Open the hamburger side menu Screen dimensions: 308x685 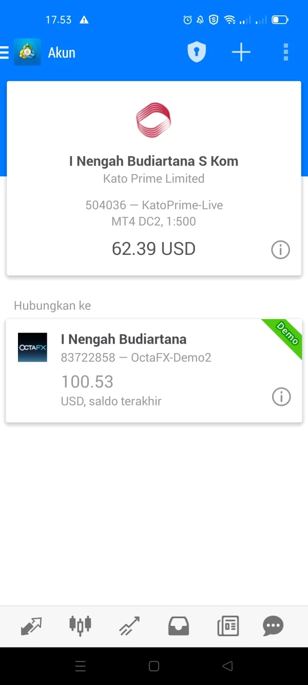(5, 52)
